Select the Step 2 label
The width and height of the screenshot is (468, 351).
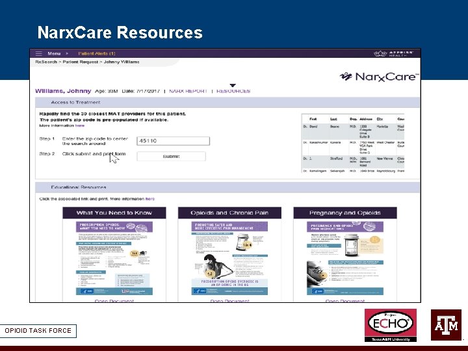[47, 153]
